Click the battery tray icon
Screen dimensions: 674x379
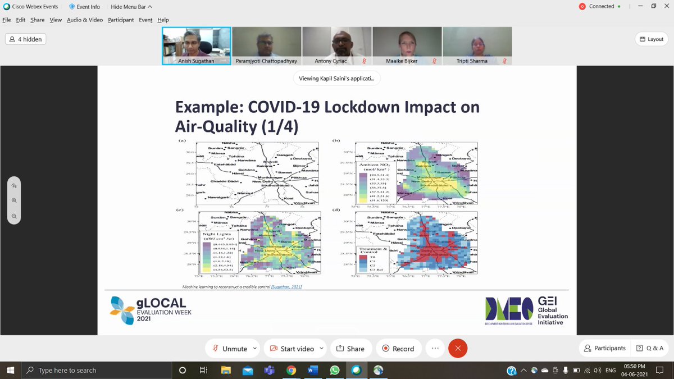(x=576, y=371)
